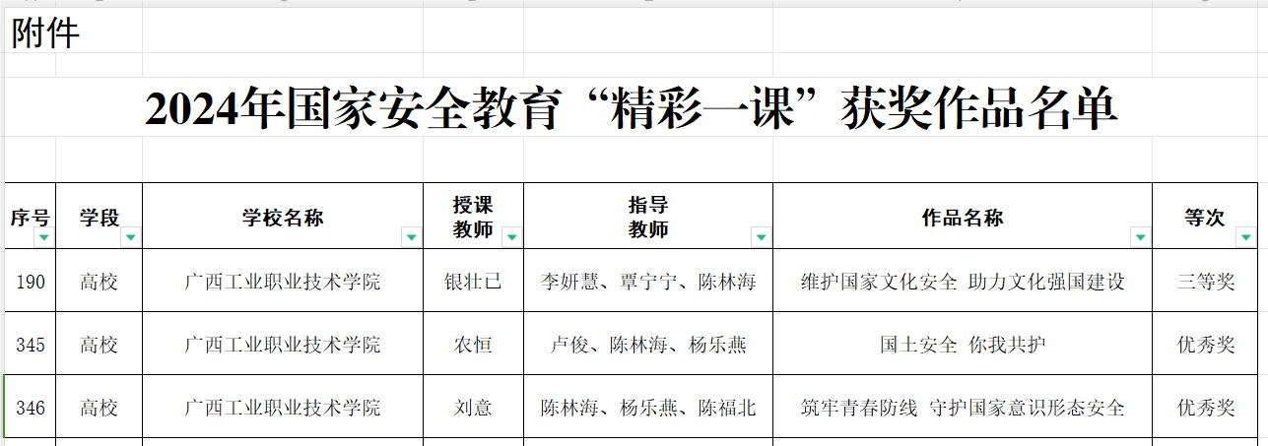The height and width of the screenshot is (446, 1268).
Task: Click 优秀奖 in row 346
Action: click(1205, 408)
